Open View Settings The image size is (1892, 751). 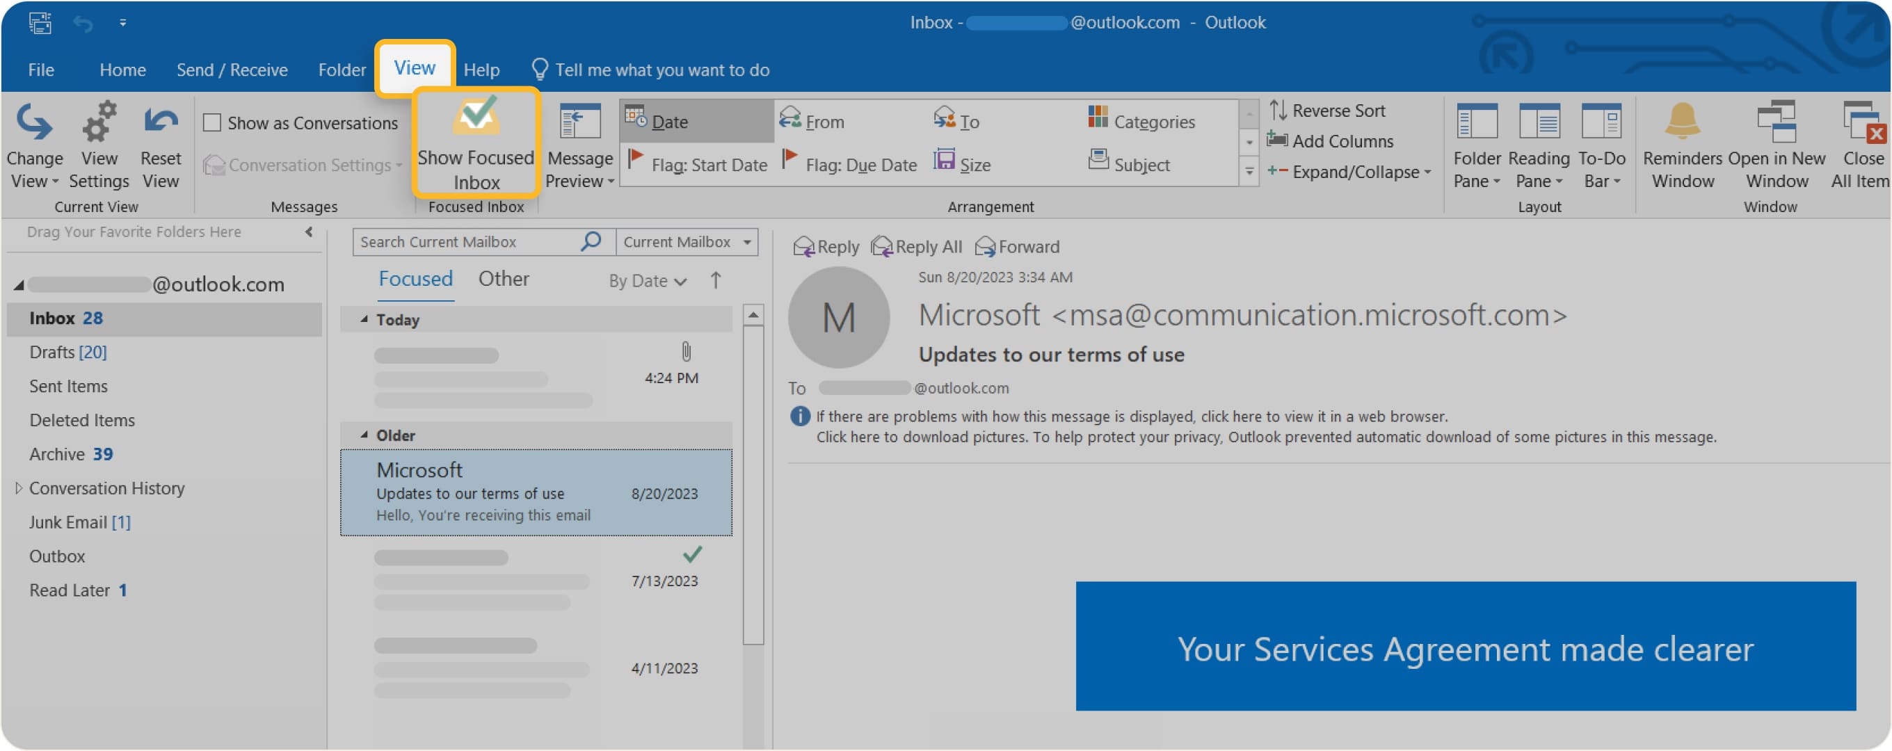point(99,143)
